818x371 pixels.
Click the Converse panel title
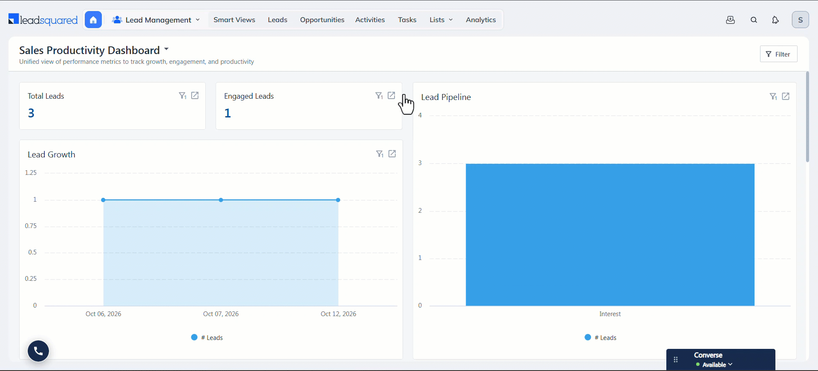point(708,355)
